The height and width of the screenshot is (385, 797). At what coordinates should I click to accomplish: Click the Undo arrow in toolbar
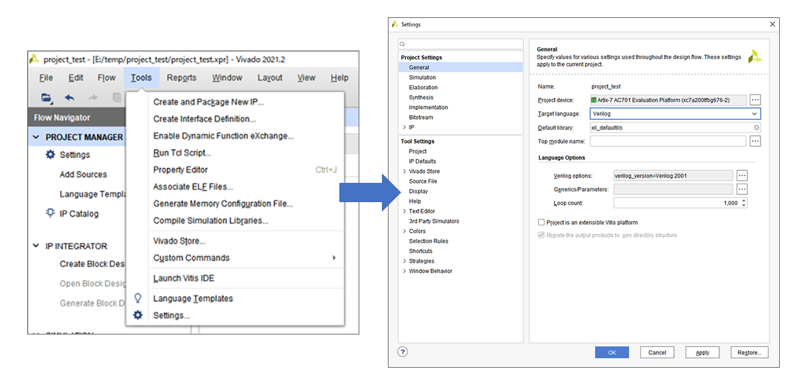[69, 98]
